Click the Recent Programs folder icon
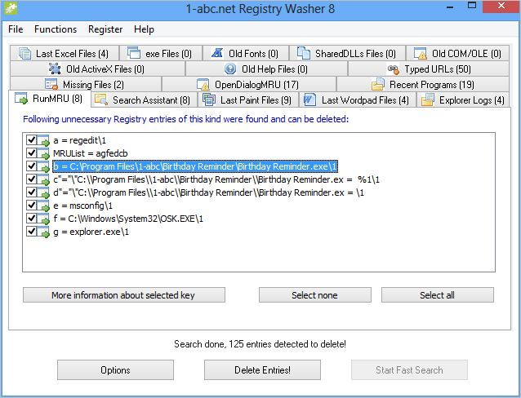This screenshot has width=521, height=398. [378, 84]
